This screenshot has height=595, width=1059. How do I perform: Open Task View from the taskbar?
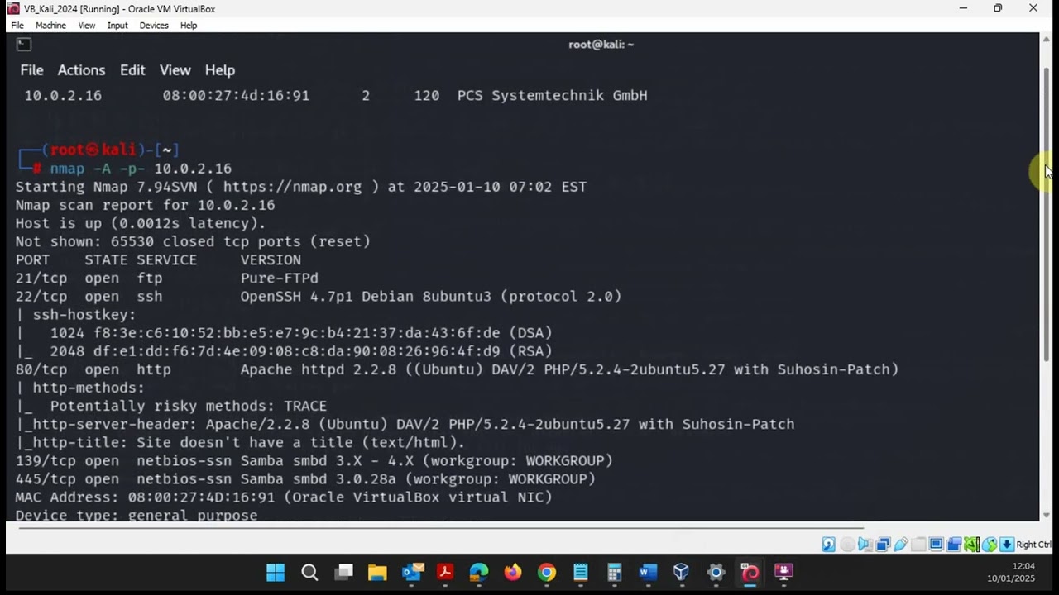click(343, 572)
